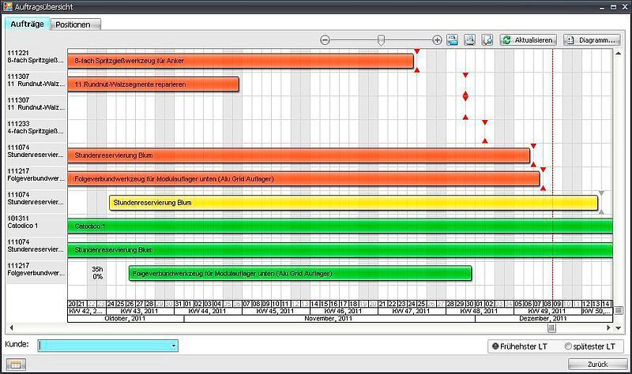Click the print icon in the toolbar

469,40
